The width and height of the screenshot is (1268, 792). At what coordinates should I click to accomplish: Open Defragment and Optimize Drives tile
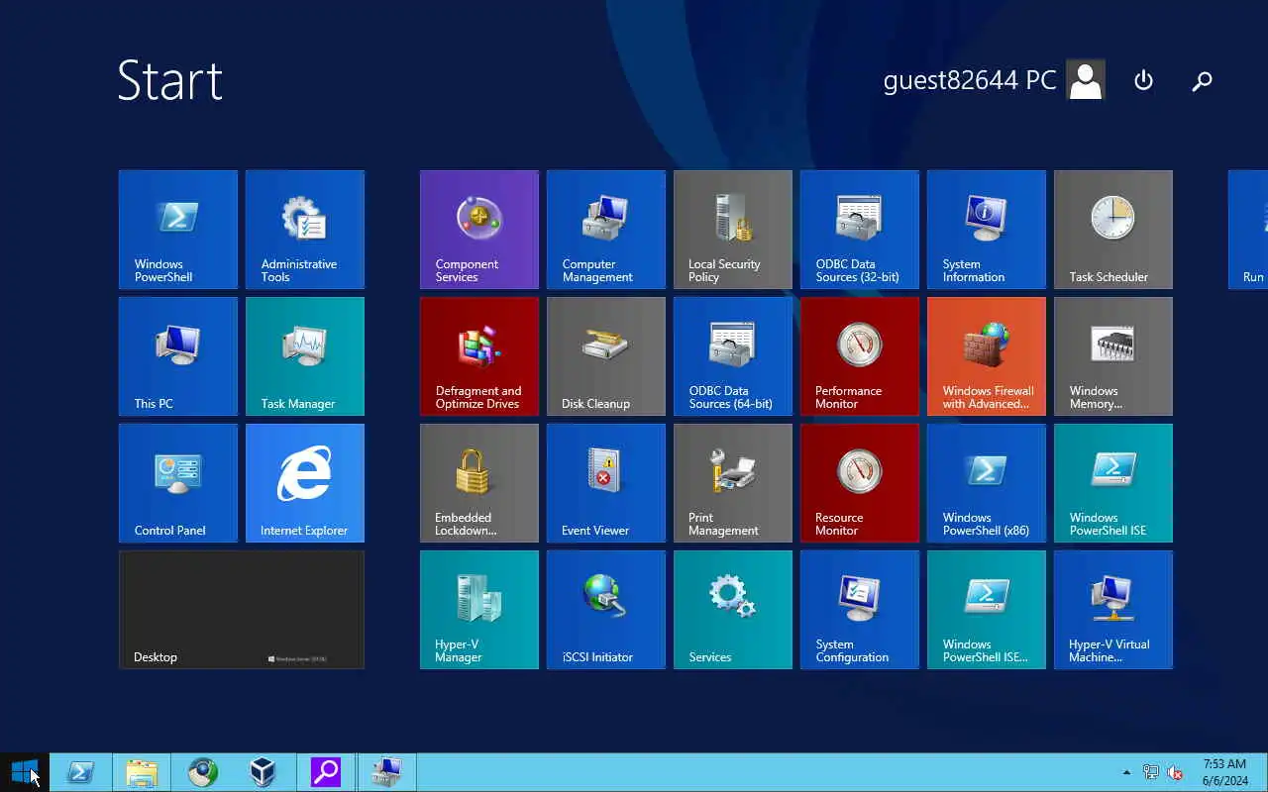479,356
